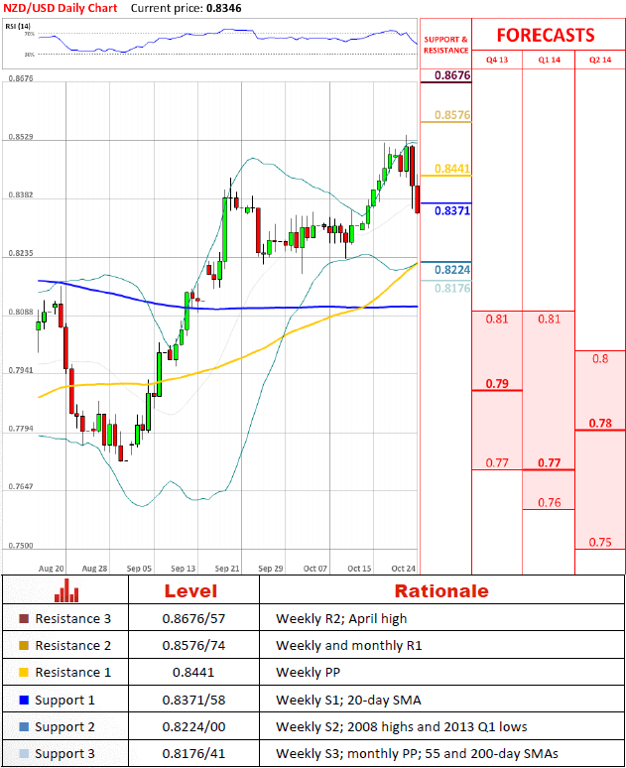Viewport: 626px width, 768px height.
Task: Click the Support 2 steel-blue color swatch
Action: [24, 727]
